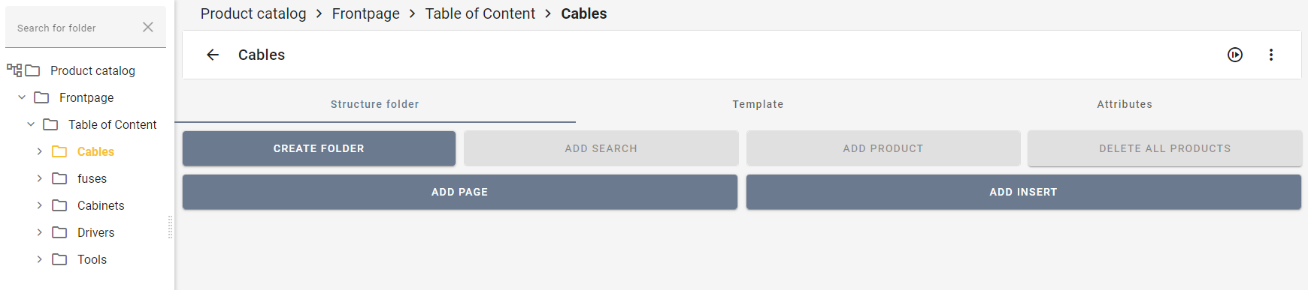Image resolution: width=1308 pixels, height=290 pixels.
Task: Switch to the Template tab
Action: click(758, 104)
